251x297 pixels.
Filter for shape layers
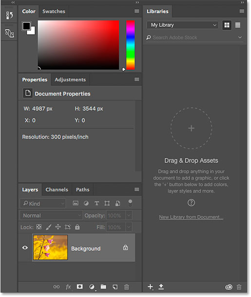coord(107,203)
